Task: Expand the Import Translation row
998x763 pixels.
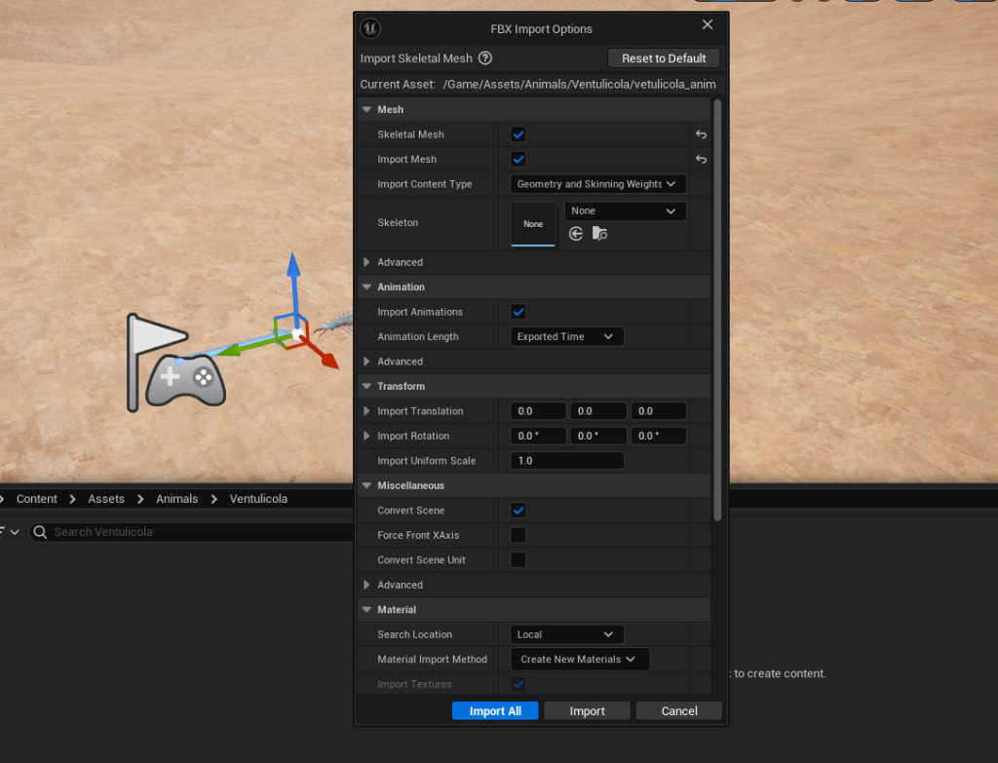Action: [367, 411]
